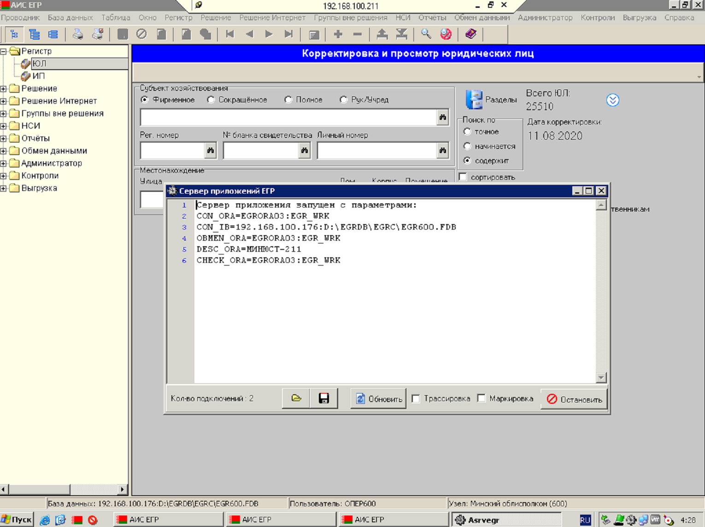Click binoculars next to the firm name field
Image resolution: width=705 pixels, height=527 pixels.
[442, 118]
